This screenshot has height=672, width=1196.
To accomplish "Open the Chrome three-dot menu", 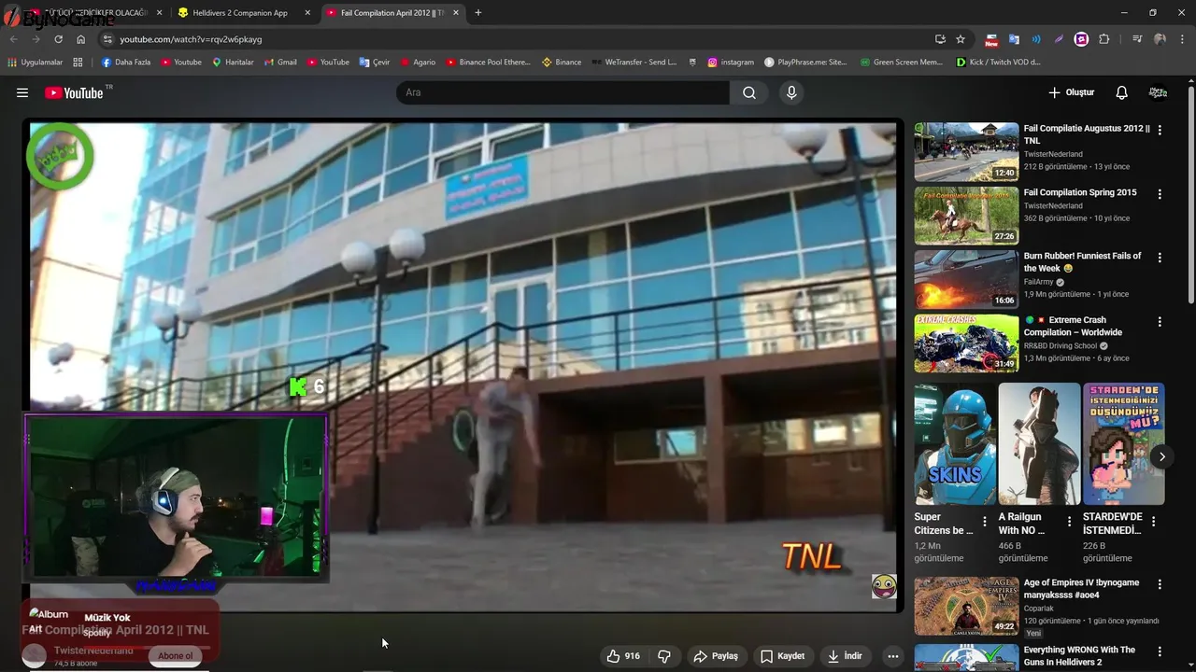I will point(1182,39).
